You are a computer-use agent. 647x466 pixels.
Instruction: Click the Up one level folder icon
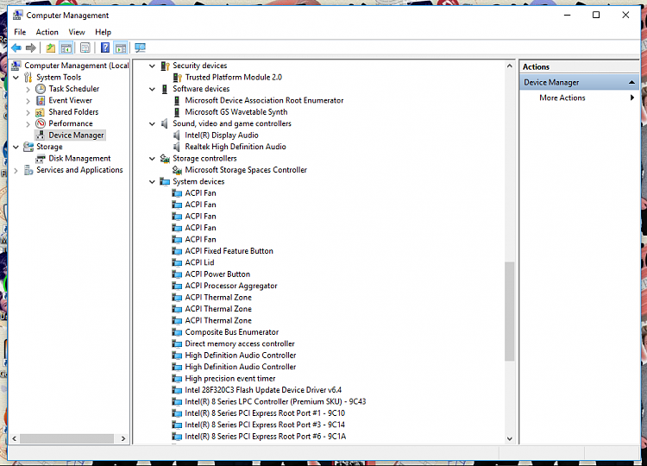pyautogui.click(x=51, y=47)
